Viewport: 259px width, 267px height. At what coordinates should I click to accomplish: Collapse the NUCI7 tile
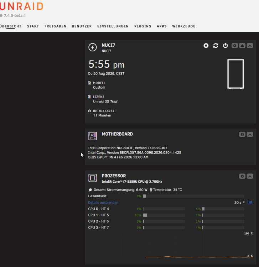point(250,46)
